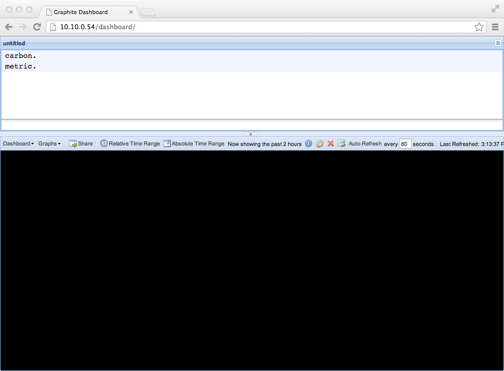The width and height of the screenshot is (504, 371).
Task: Select the metric. entry in list
Action: 251,66
